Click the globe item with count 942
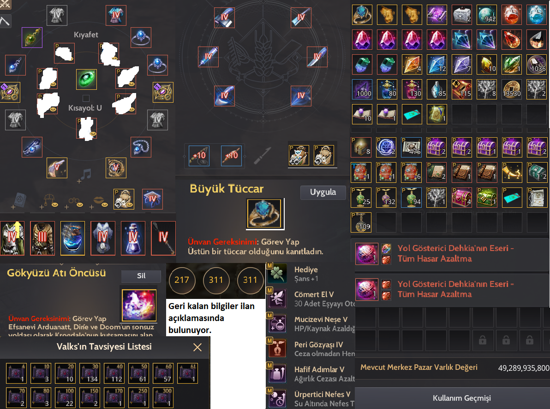The image size is (550, 409). pyautogui.click(x=486, y=15)
